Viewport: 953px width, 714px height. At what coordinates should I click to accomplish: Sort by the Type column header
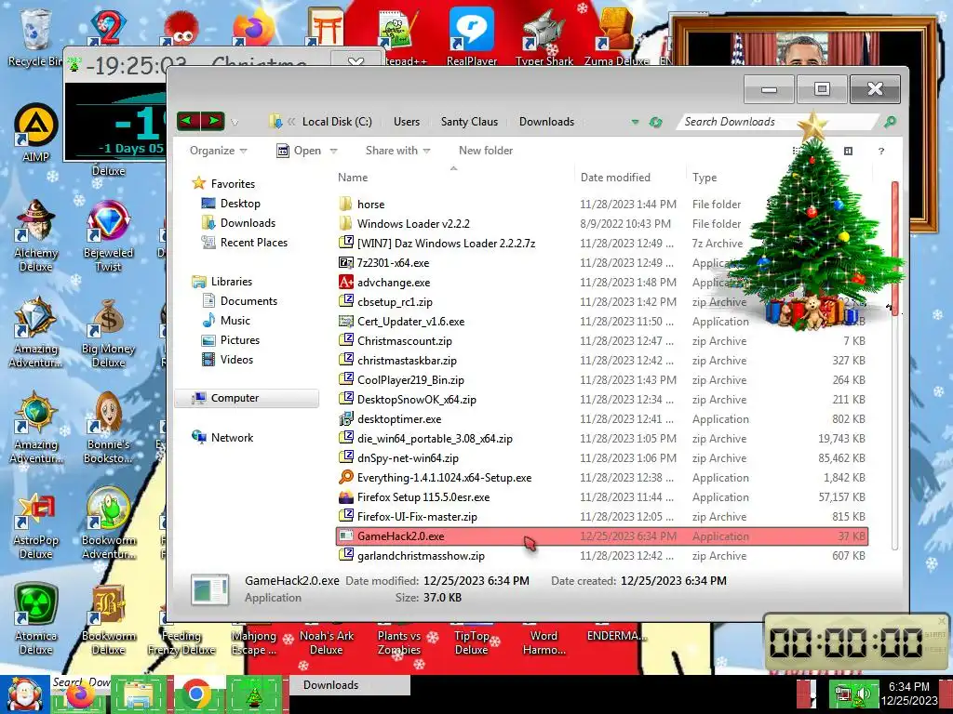[x=705, y=178]
